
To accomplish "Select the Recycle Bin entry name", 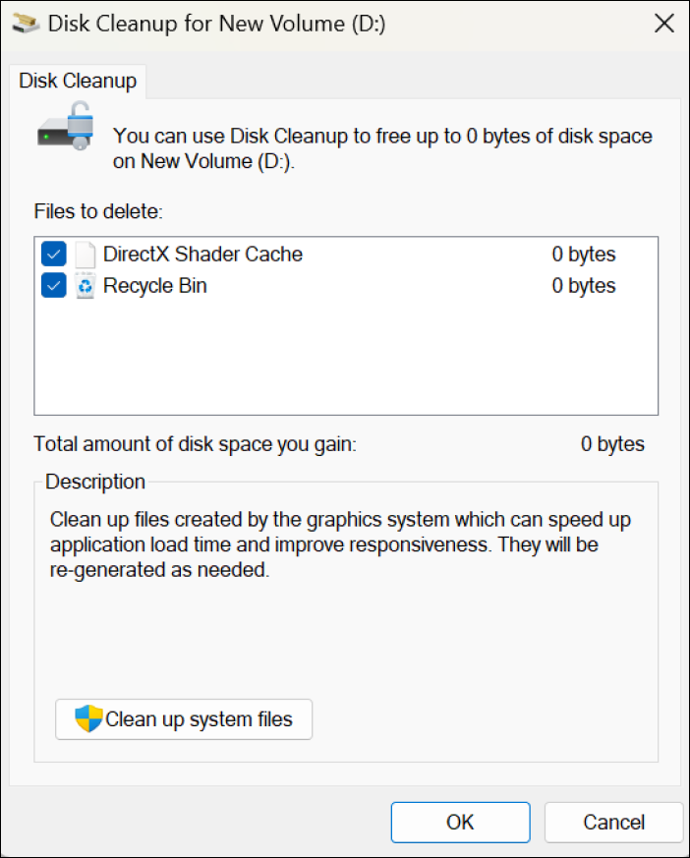I will point(155,286).
